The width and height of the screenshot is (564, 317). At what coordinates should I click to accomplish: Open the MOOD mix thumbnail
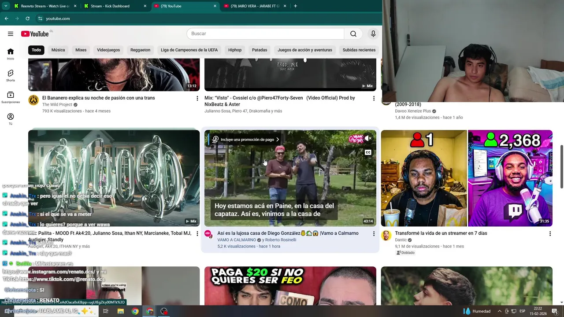(x=114, y=178)
